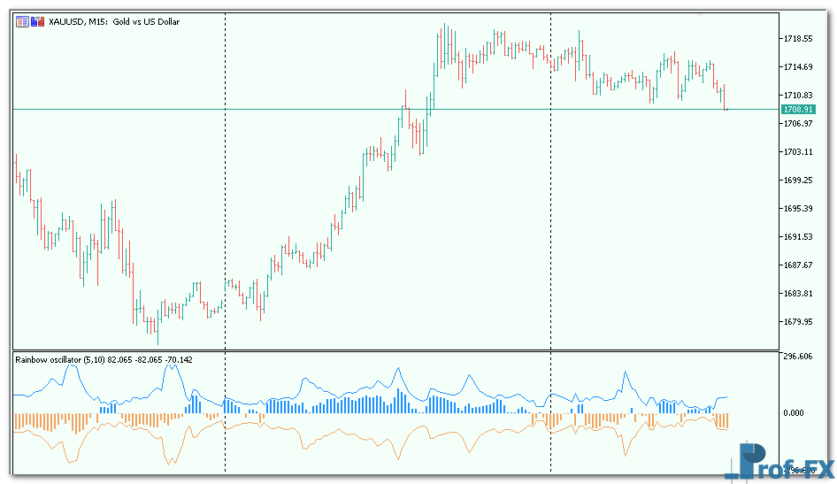Screen dimensions: 837x484
Task: Click the 1679.95 price scale label
Action: [x=797, y=322]
